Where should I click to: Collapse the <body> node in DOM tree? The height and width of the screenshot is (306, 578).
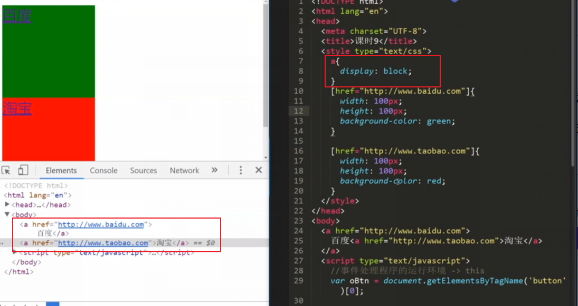coord(7,214)
